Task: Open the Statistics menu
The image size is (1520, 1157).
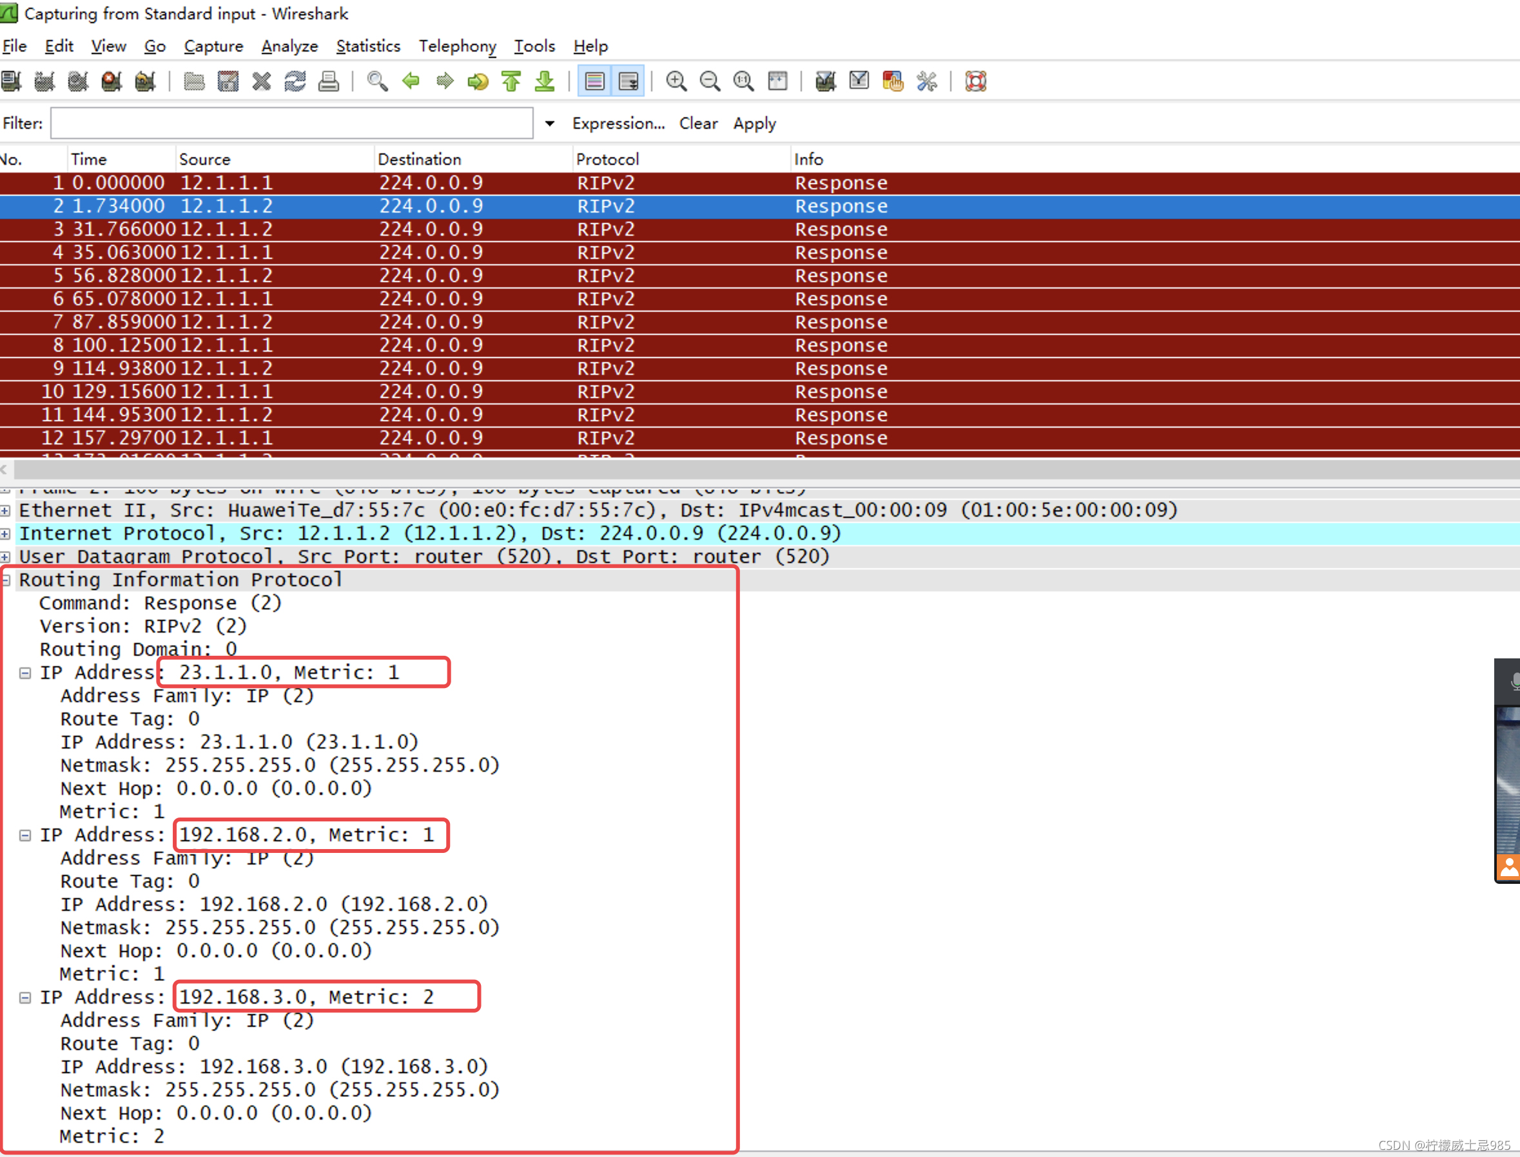Action: click(x=368, y=46)
